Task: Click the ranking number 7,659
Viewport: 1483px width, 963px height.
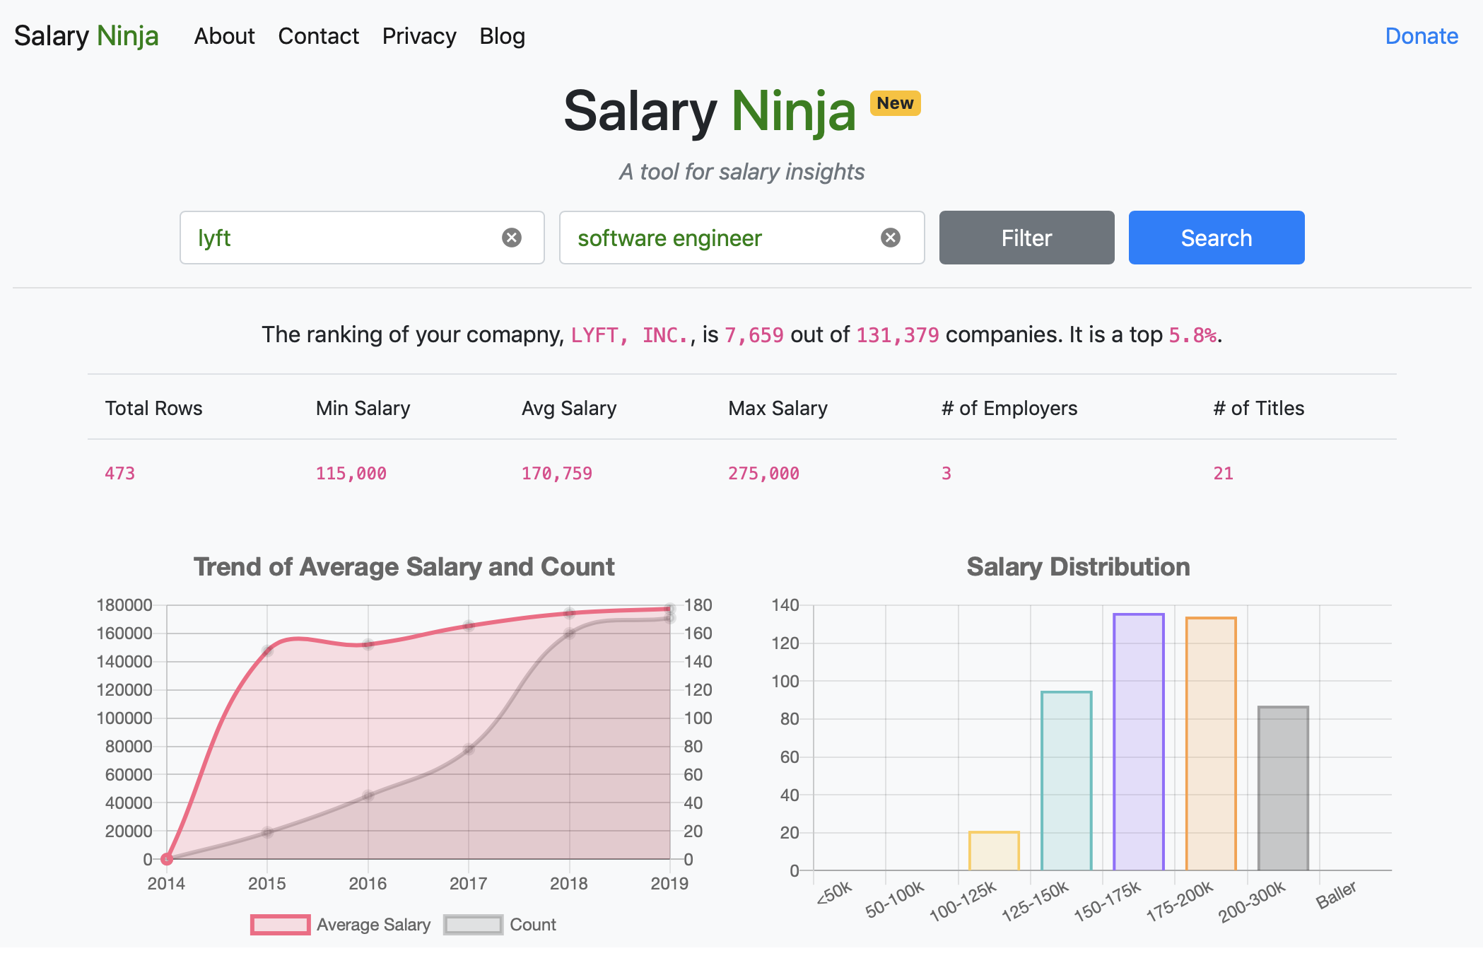Action: [754, 334]
